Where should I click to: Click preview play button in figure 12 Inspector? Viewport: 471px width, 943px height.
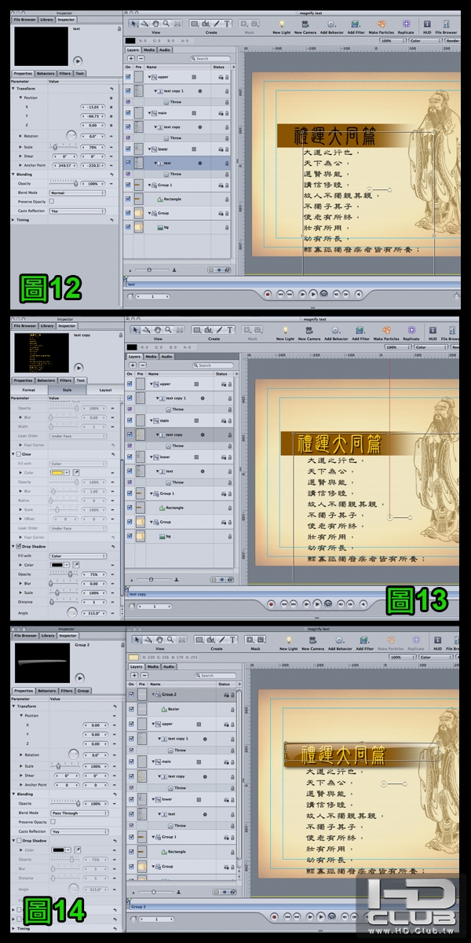click(78, 60)
